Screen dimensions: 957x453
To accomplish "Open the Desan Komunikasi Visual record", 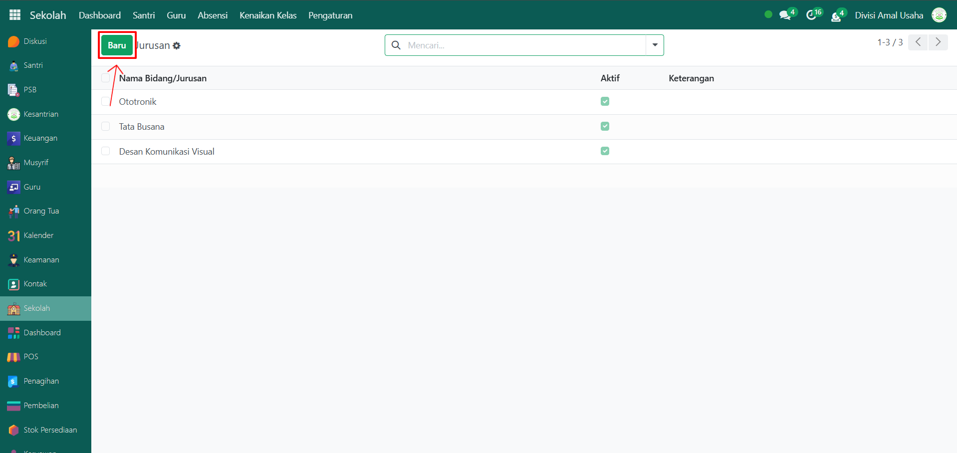I will (167, 152).
